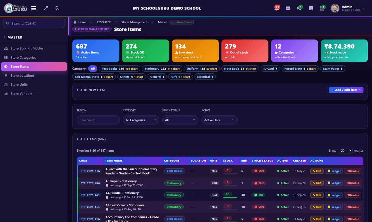Click the Item name search field
372x222 pixels.
(x=98, y=120)
